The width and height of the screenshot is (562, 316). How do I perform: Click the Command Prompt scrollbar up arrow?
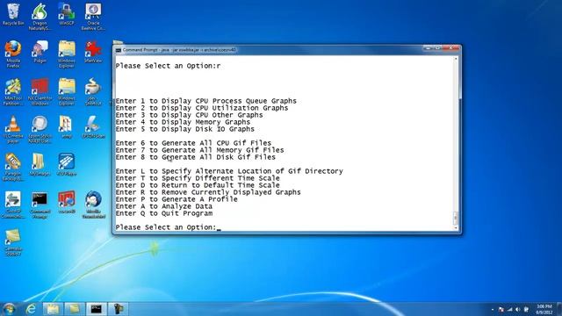coord(456,59)
